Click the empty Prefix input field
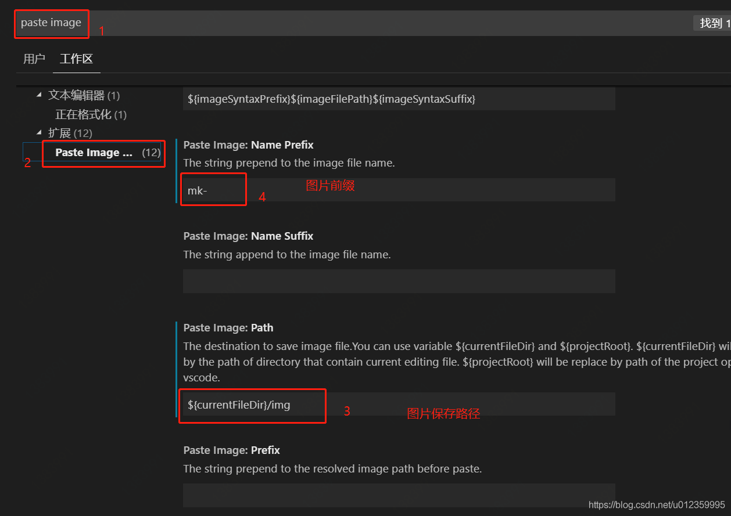This screenshot has height=516, width=731. click(399, 495)
